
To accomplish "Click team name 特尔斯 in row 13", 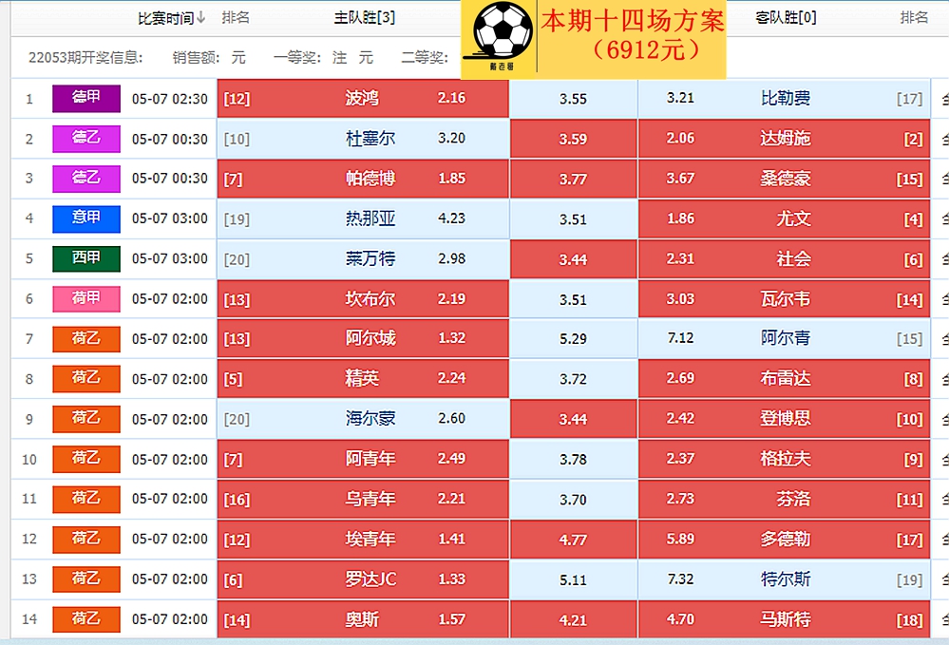I will pyautogui.click(x=786, y=579).
